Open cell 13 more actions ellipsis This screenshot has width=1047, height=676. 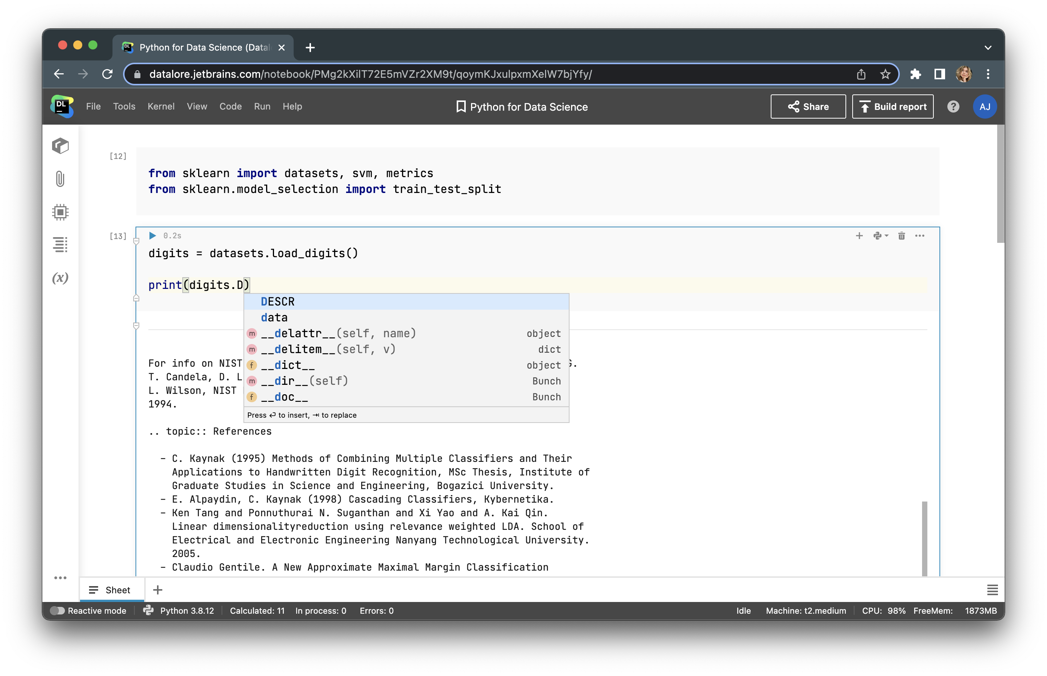pyautogui.click(x=920, y=236)
